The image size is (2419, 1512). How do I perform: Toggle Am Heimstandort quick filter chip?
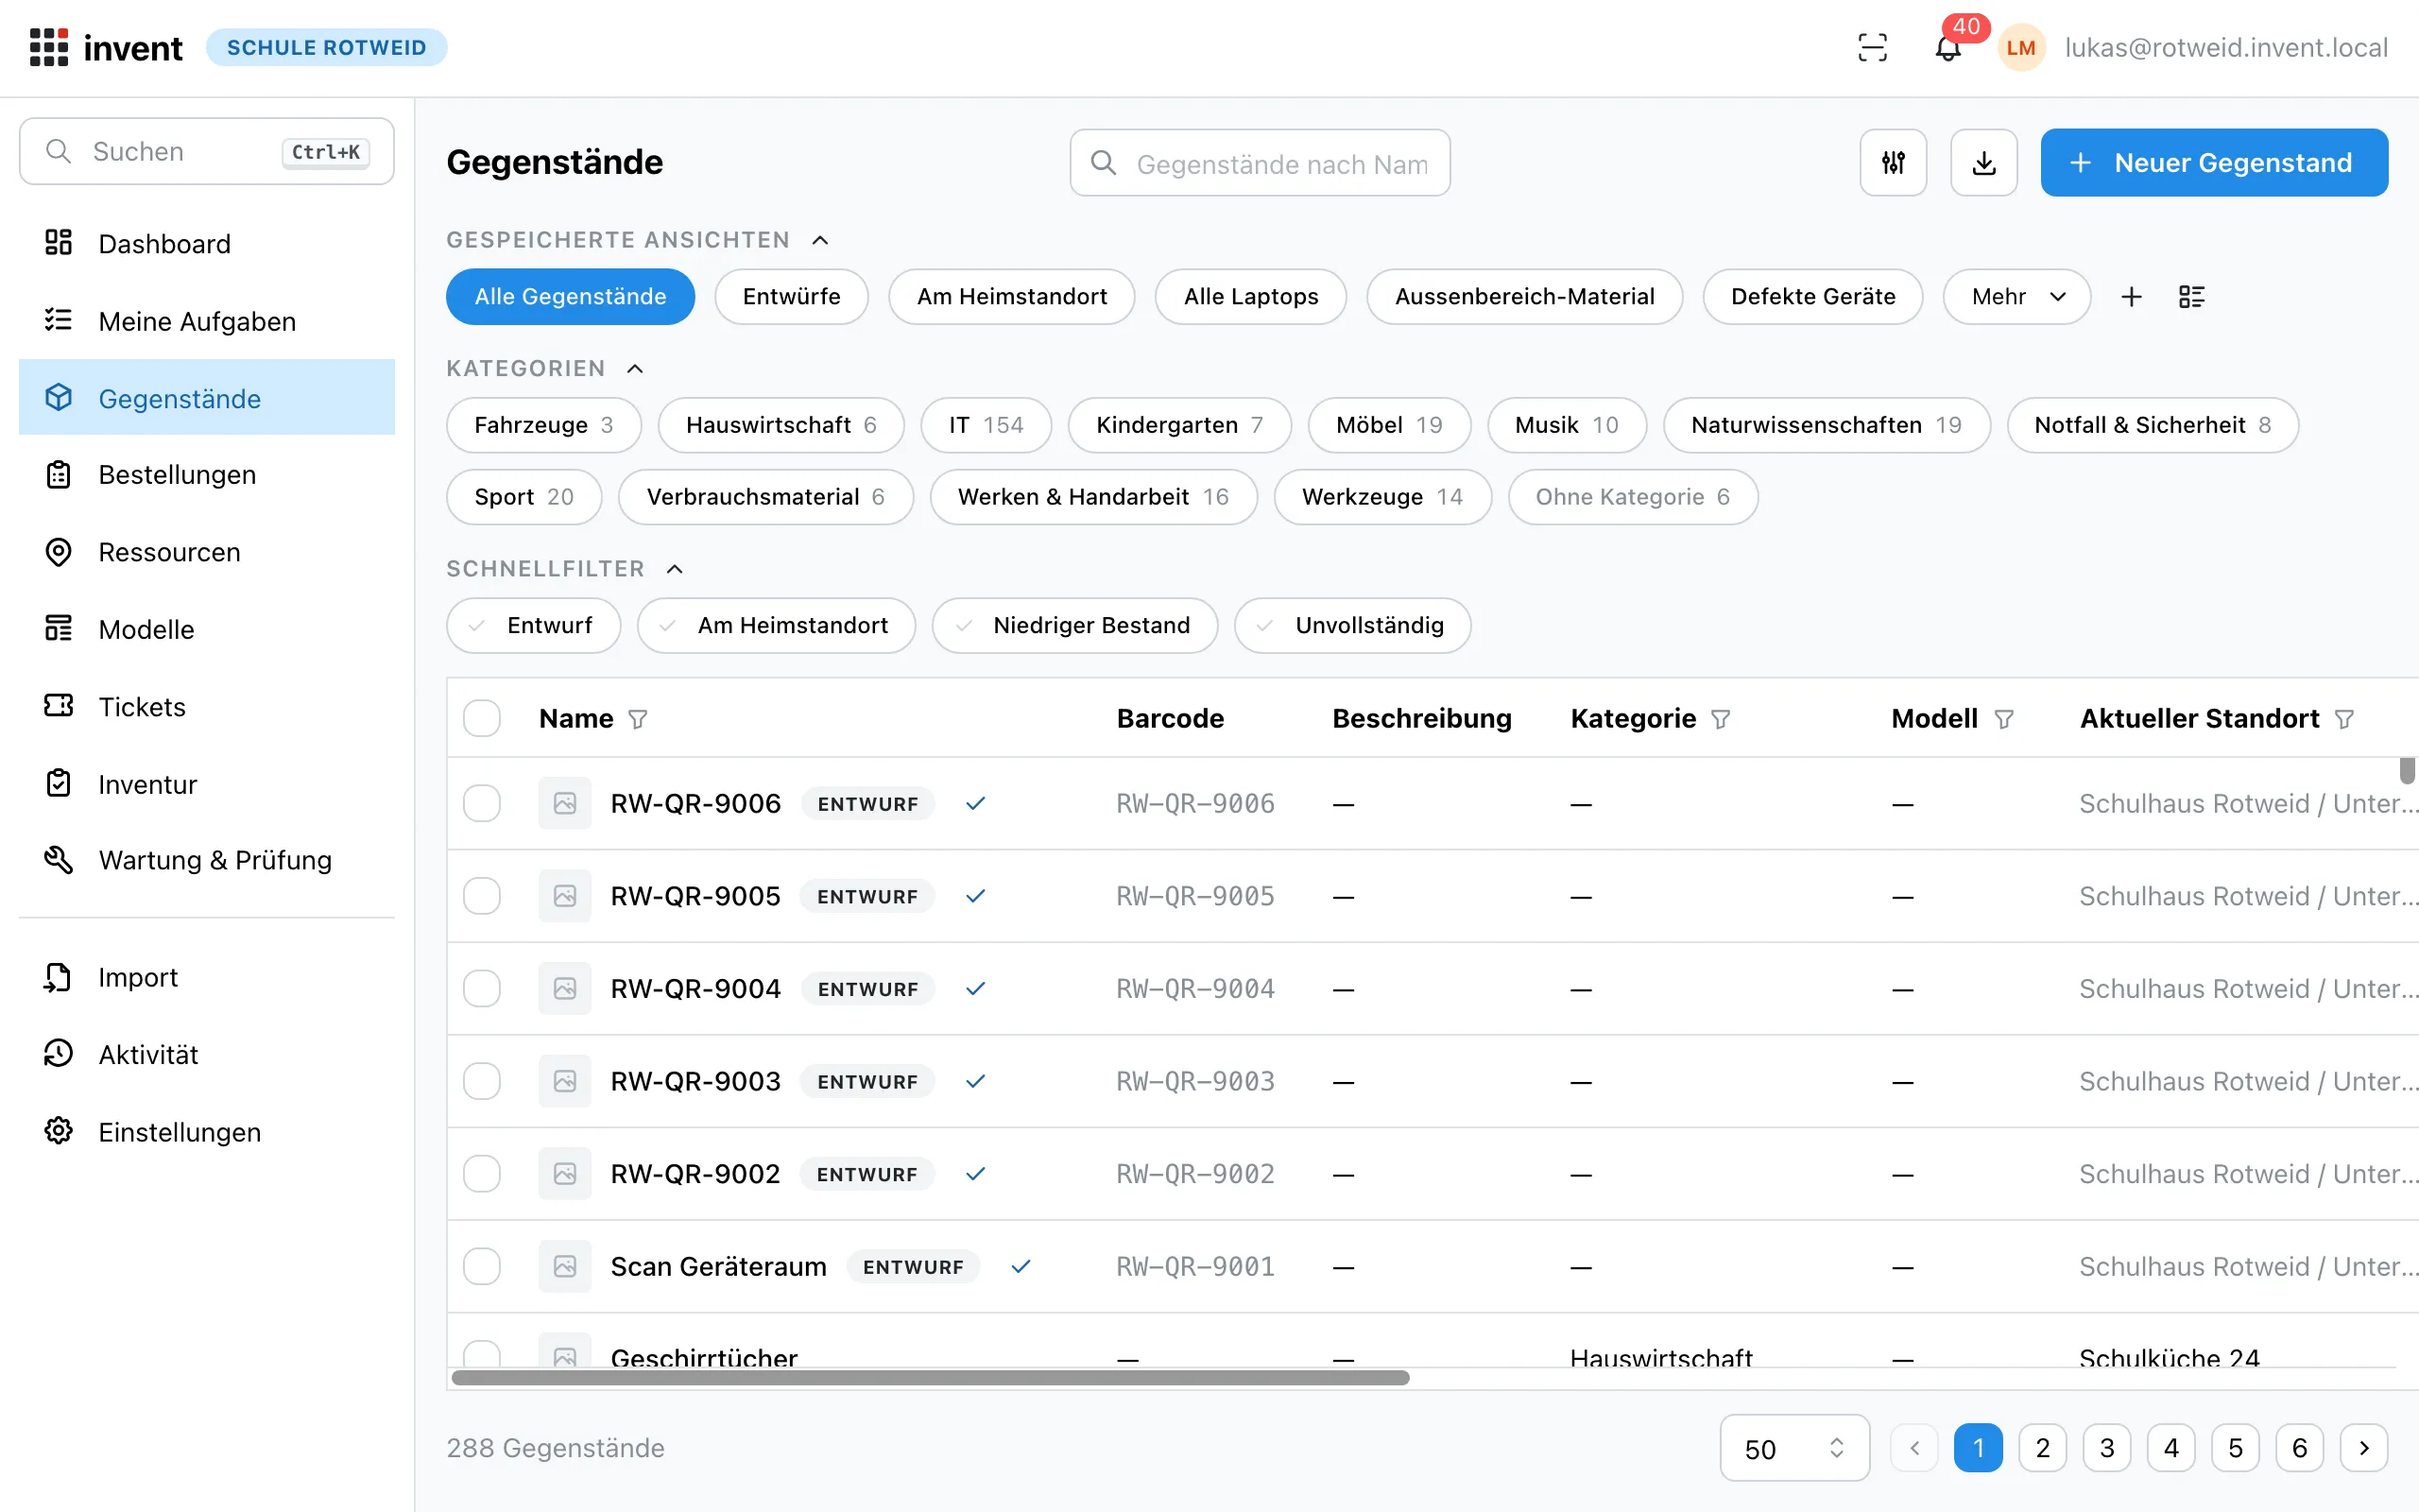[777, 625]
